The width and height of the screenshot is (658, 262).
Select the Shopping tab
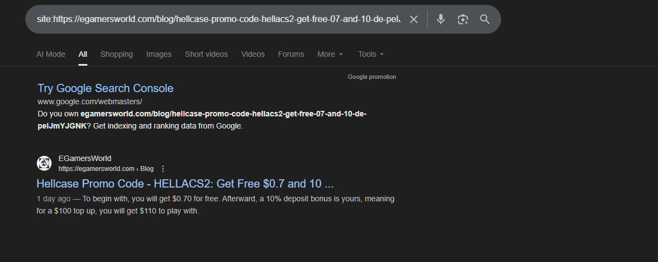tap(117, 54)
